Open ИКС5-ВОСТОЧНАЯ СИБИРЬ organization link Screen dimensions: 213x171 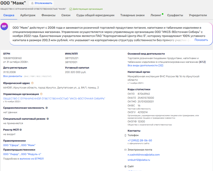tap(54, 99)
